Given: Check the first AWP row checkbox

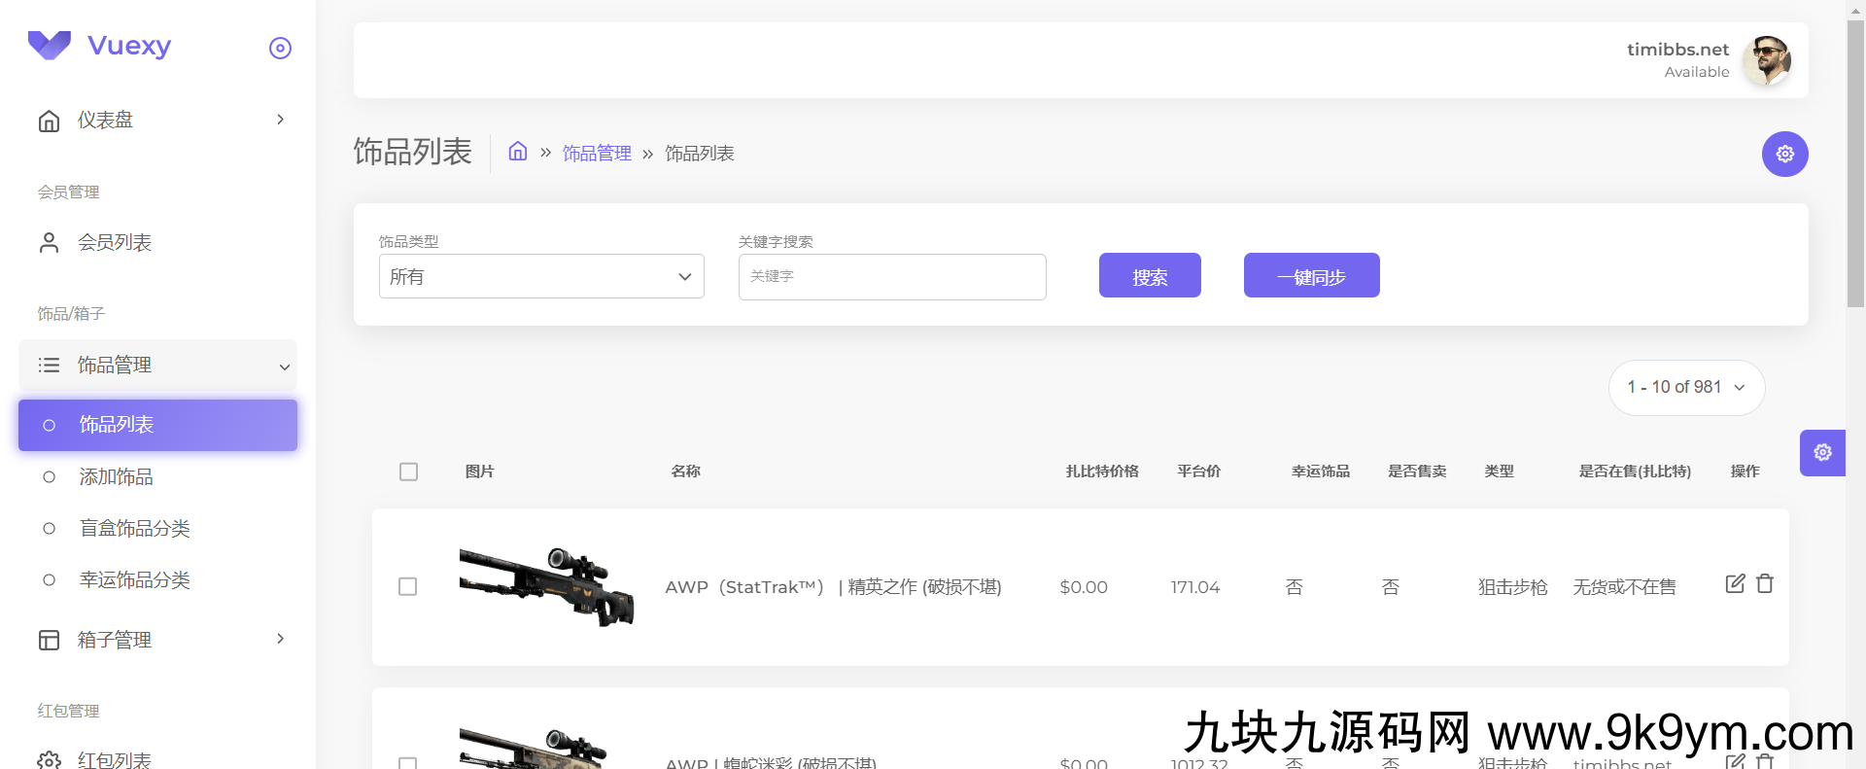Looking at the screenshot, I should [408, 586].
